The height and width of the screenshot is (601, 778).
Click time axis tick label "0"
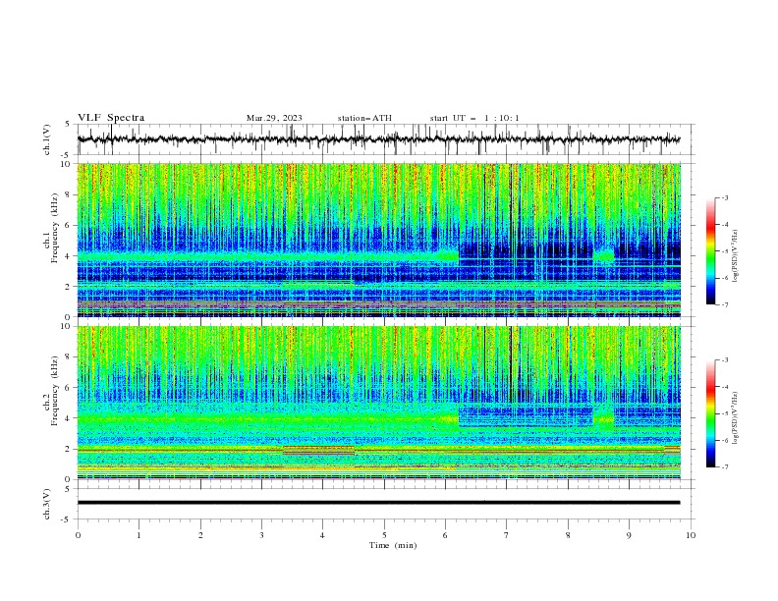pyautogui.click(x=78, y=535)
